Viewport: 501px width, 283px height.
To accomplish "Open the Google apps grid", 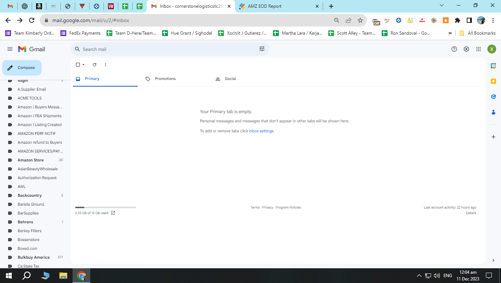I will [479, 49].
